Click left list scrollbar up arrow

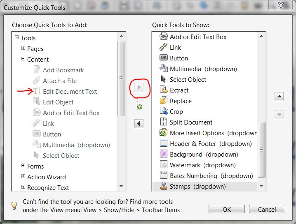click(121, 36)
